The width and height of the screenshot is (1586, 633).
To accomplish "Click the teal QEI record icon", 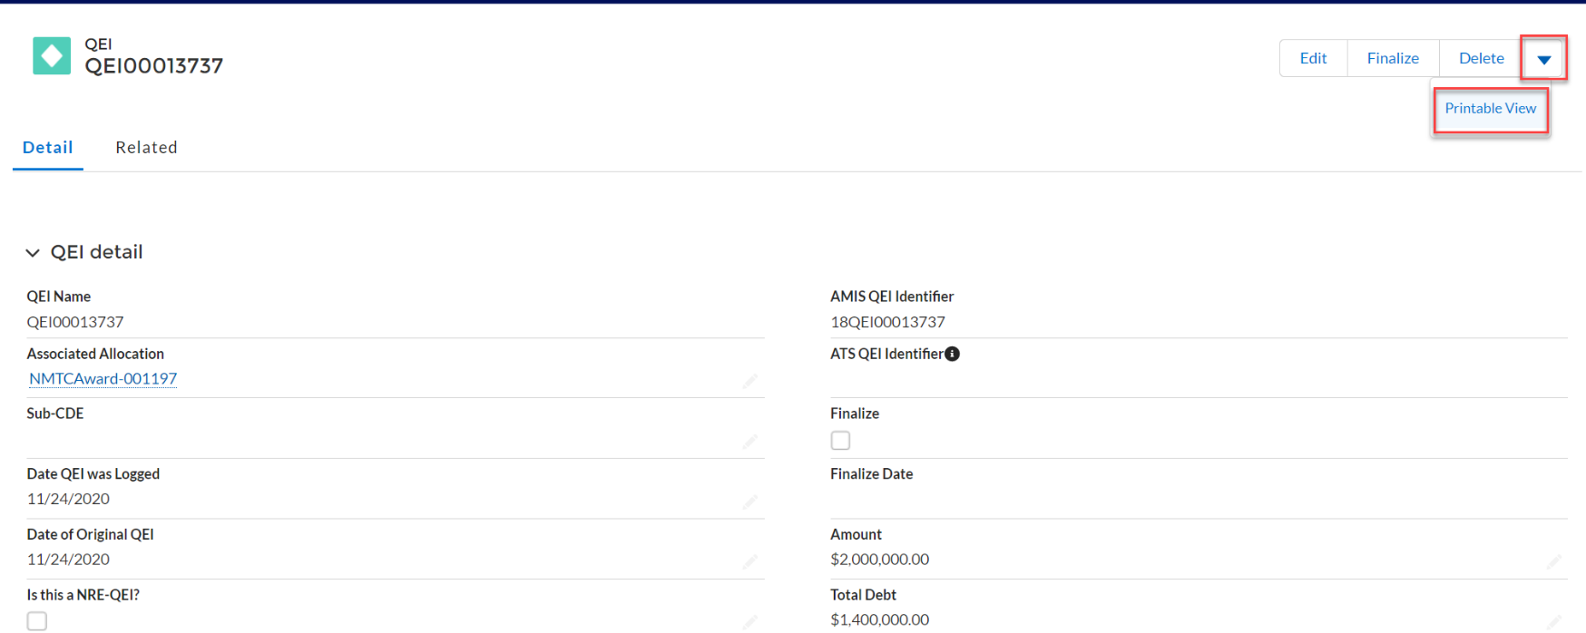I will 52,56.
